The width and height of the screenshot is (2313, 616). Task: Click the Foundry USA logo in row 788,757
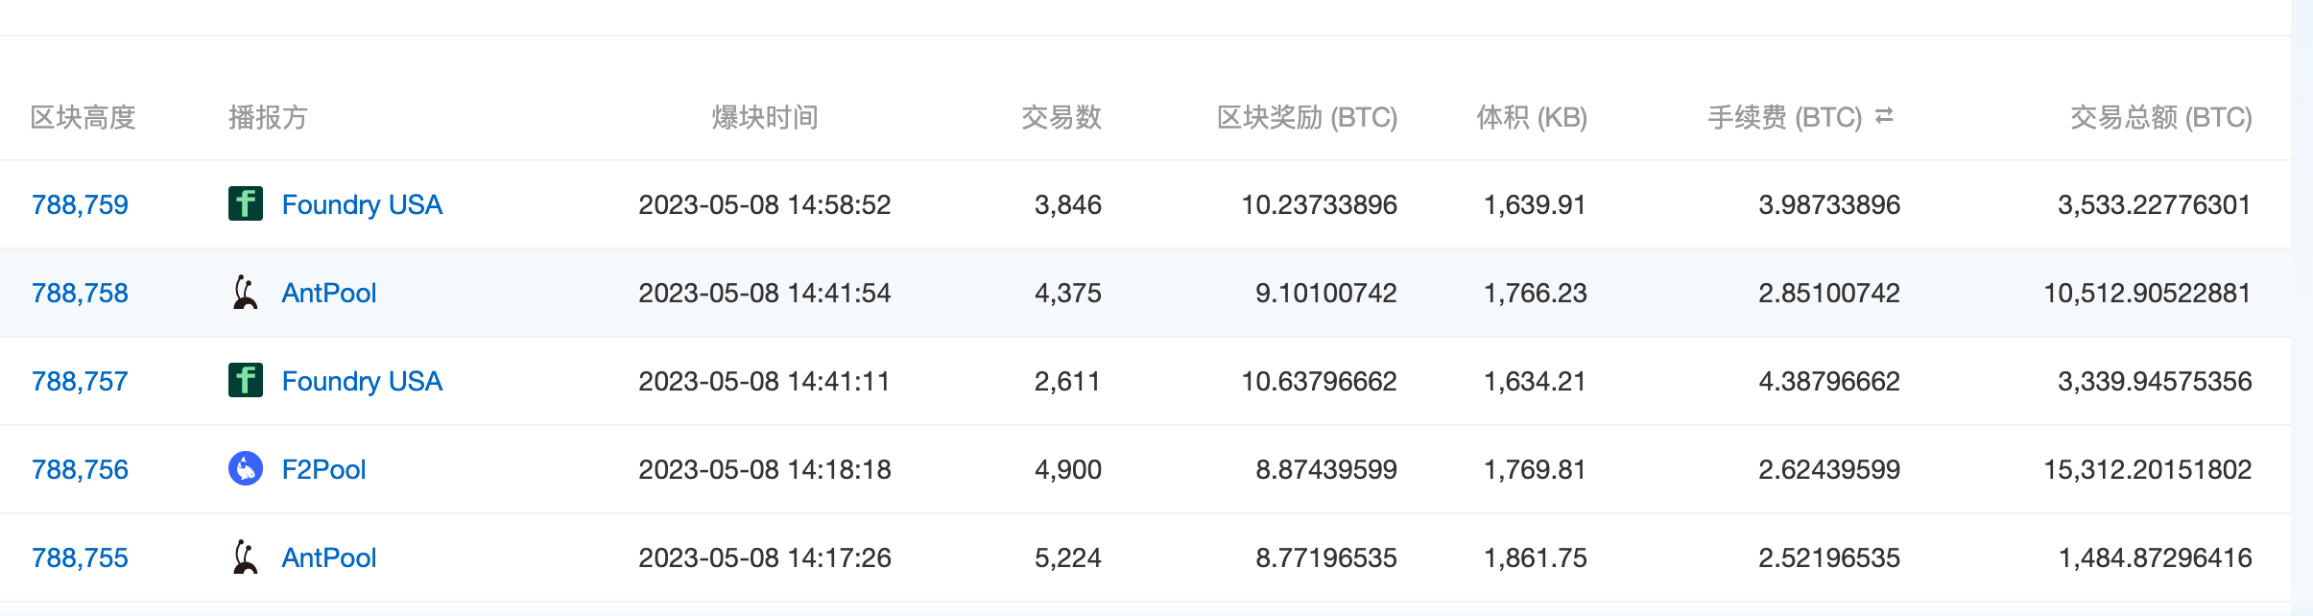[246, 381]
